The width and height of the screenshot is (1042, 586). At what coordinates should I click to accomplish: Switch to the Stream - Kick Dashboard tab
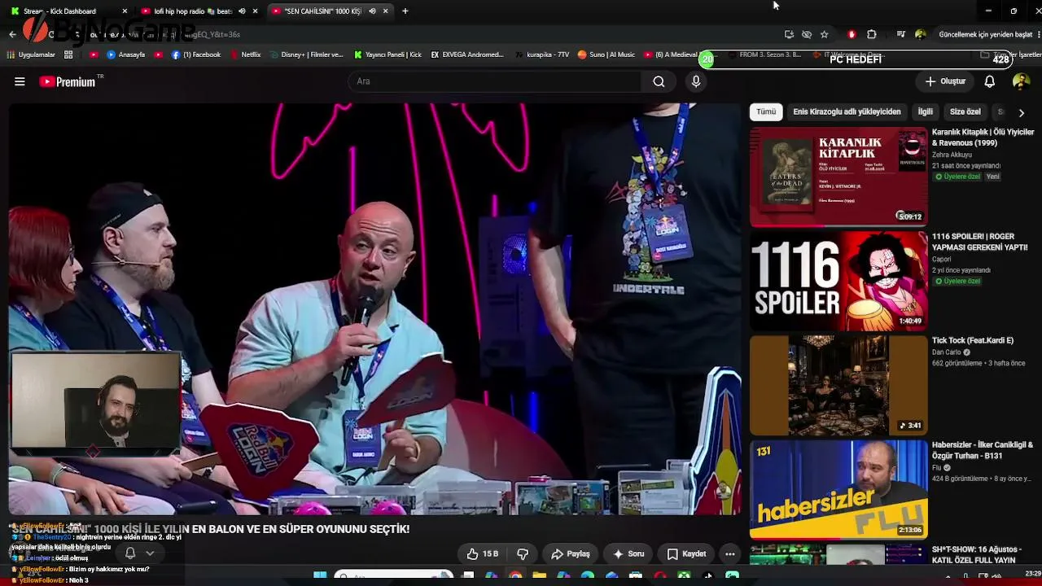(x=69, y=11)
